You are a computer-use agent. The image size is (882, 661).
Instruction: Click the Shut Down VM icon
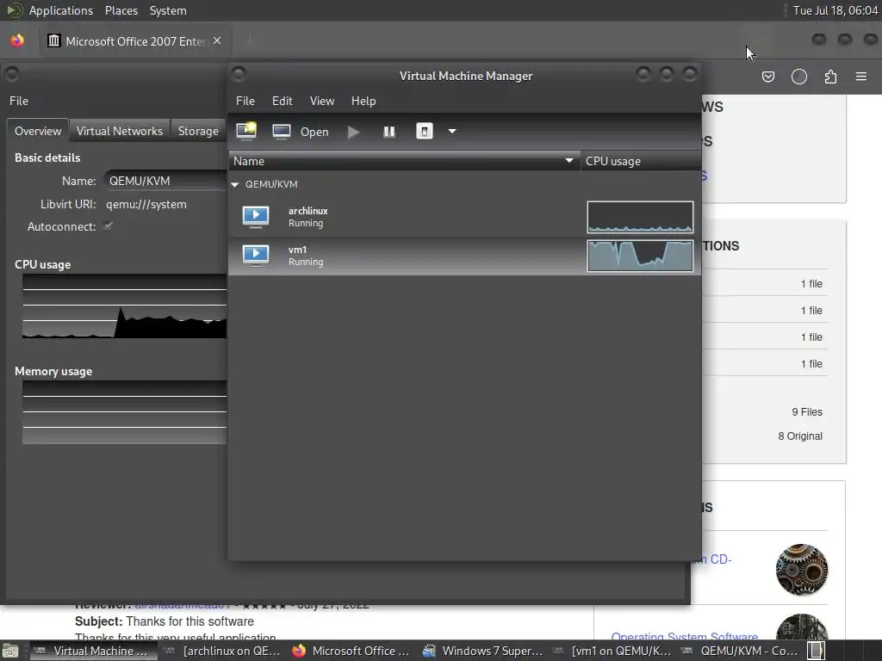coord(424,132)
